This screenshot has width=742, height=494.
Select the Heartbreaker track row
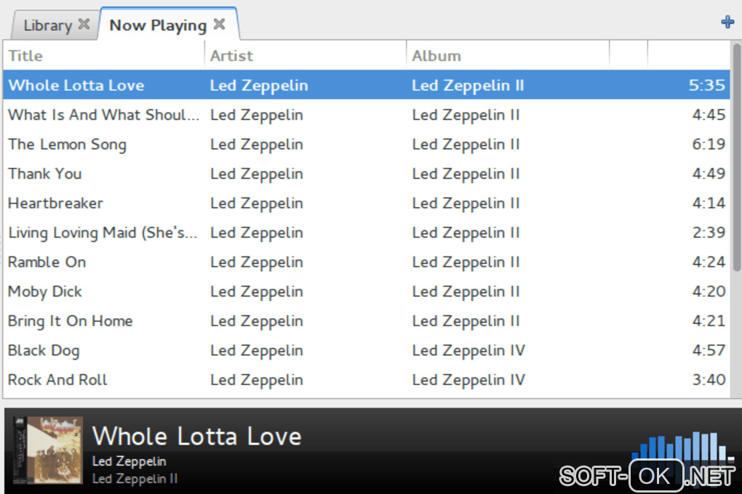tap(55, 203)
